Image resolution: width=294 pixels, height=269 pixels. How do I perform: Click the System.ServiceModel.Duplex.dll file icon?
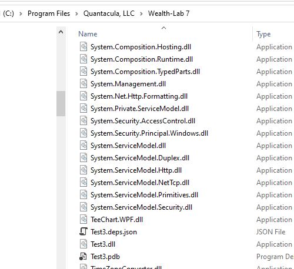pyautogui.click(x=83, y=158)
